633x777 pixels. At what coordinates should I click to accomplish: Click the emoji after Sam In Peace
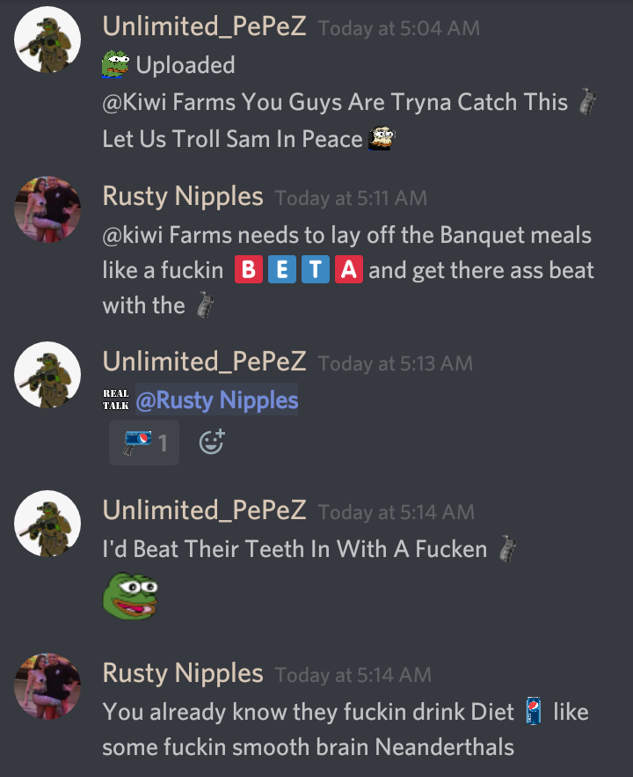click(382, 138)
